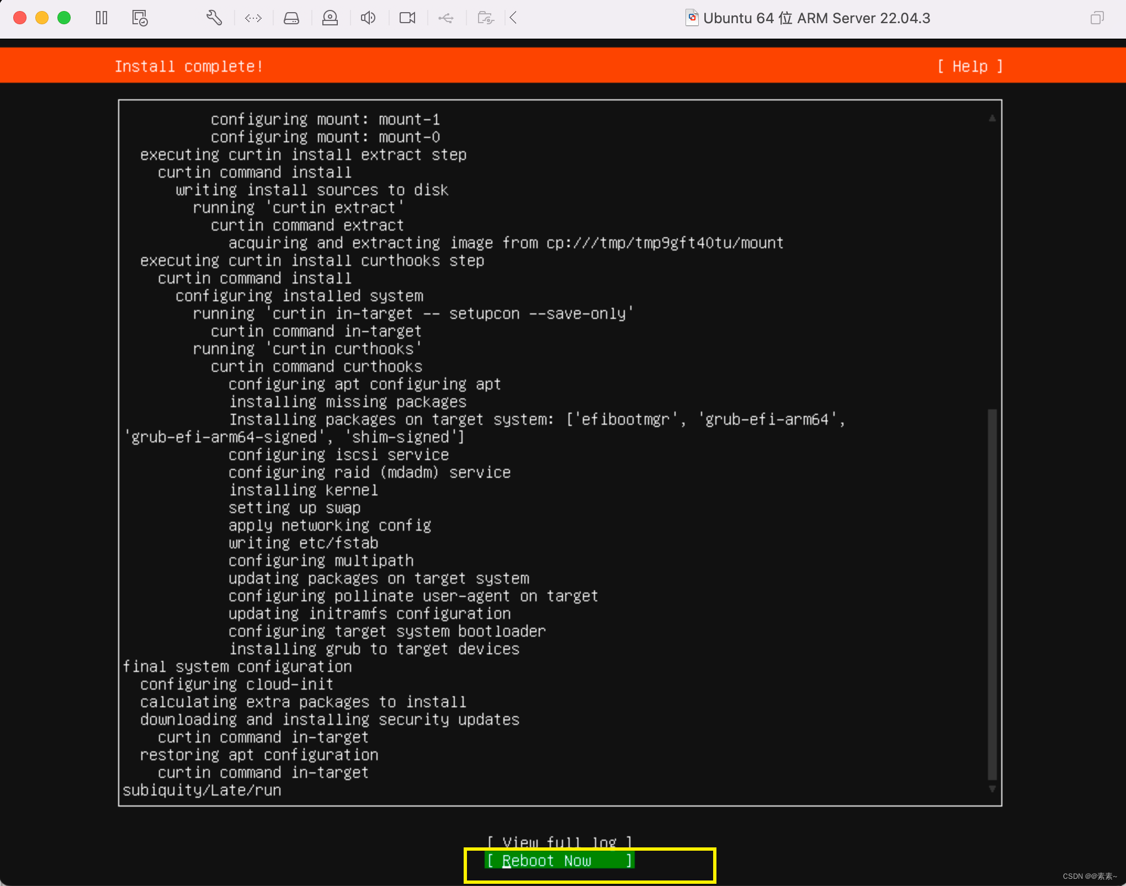Click 'calculating extra packages to install' line
The height and width of the screenshot is (886, 1126).
pyautogui.click(x=304, y=702)
